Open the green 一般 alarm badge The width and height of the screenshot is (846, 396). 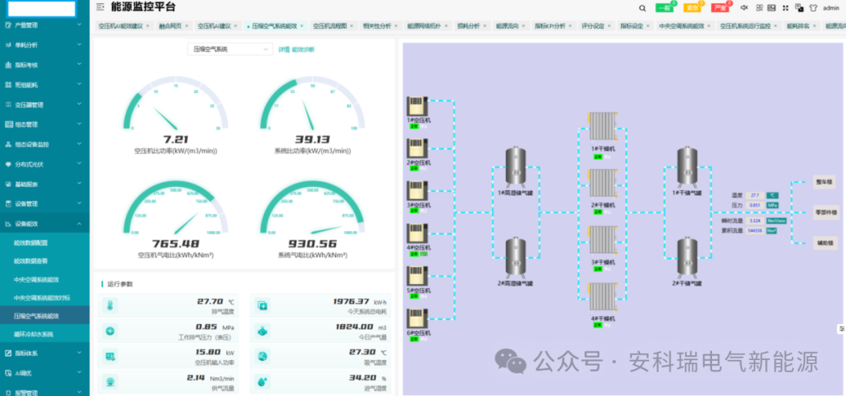pyautogui.click(x=664, y=8)
